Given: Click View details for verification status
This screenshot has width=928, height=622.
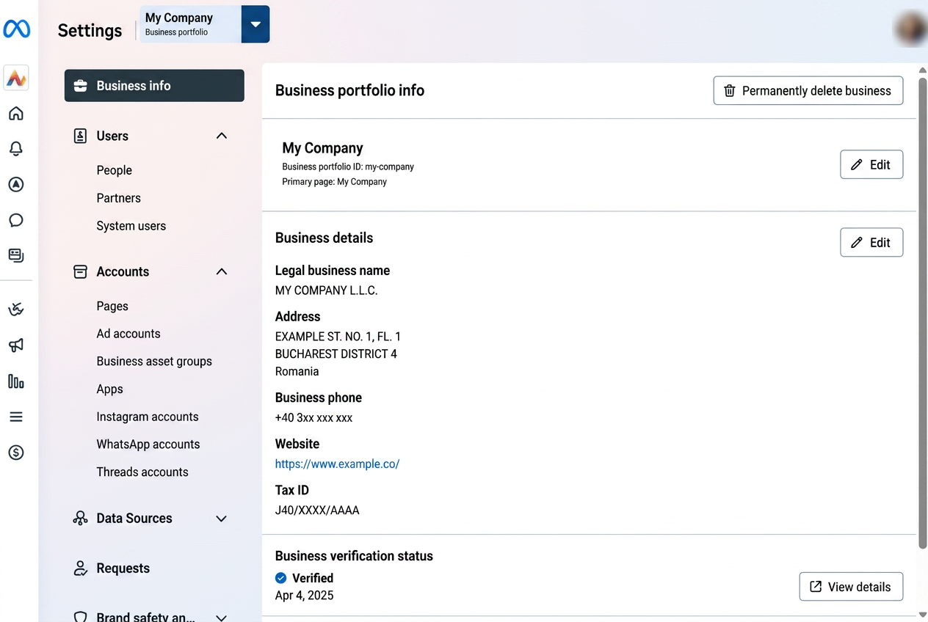Looking at the screenshot, I should [x=851, y=587].
